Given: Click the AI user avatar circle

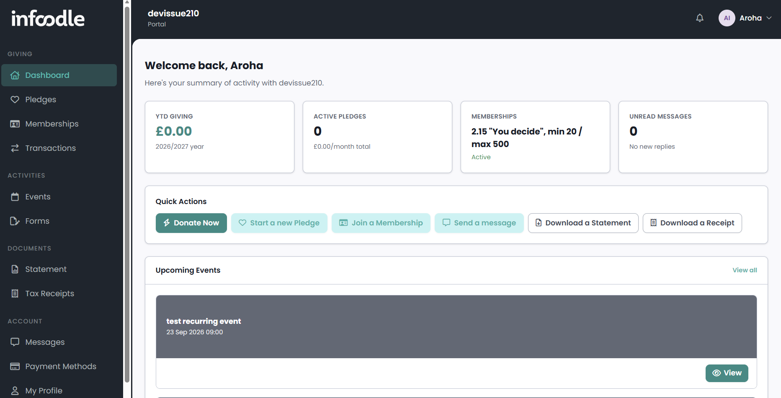Looking at the screenshot, I should (727, 18).
